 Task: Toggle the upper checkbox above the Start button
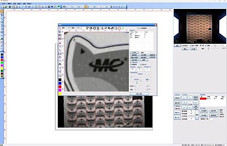click(175, 106)
